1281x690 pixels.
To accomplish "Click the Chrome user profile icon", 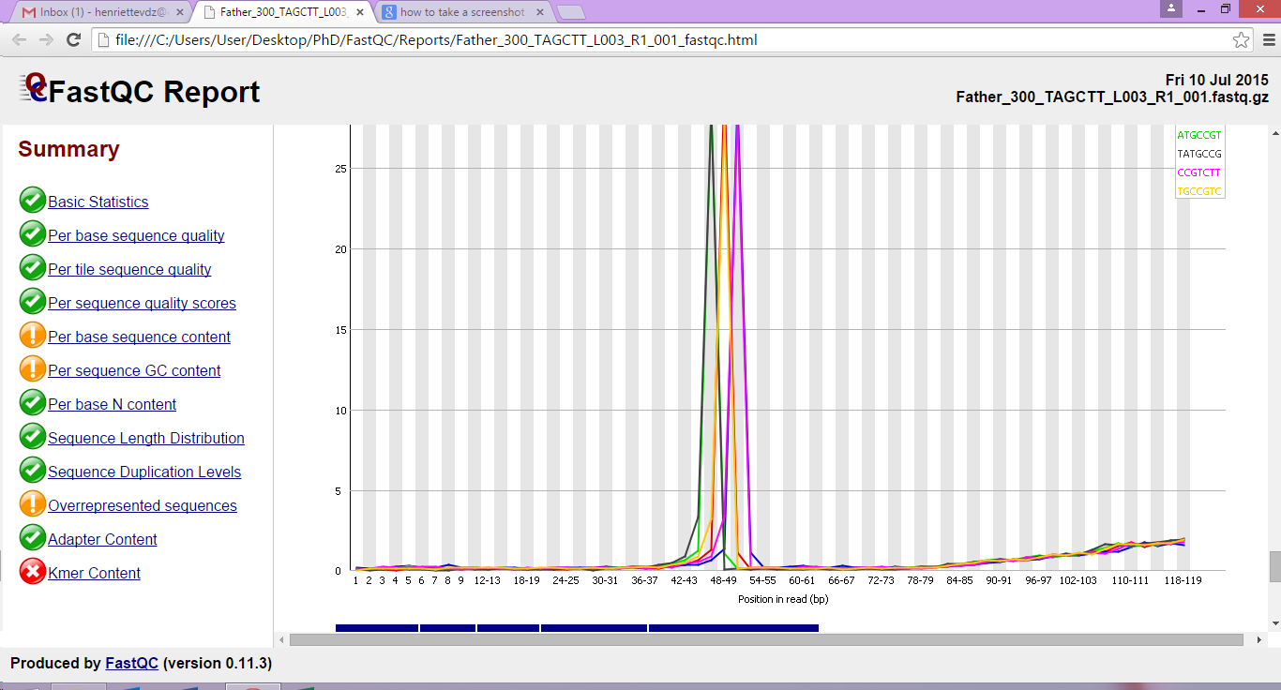I will pos(1171,8).
